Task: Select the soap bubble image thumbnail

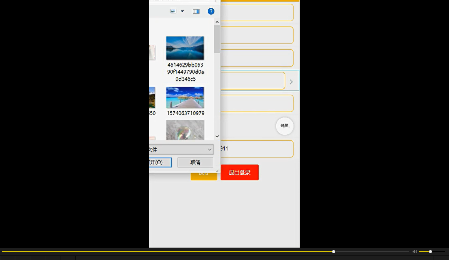Action: pyautogui.click(x=185, y=130)
